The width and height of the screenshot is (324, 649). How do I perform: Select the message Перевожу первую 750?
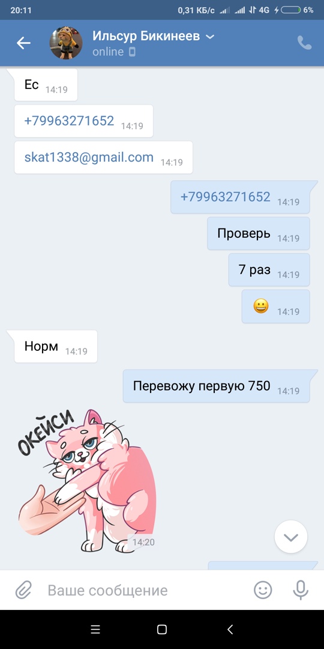pyautogui.click(x=217, y=386)
